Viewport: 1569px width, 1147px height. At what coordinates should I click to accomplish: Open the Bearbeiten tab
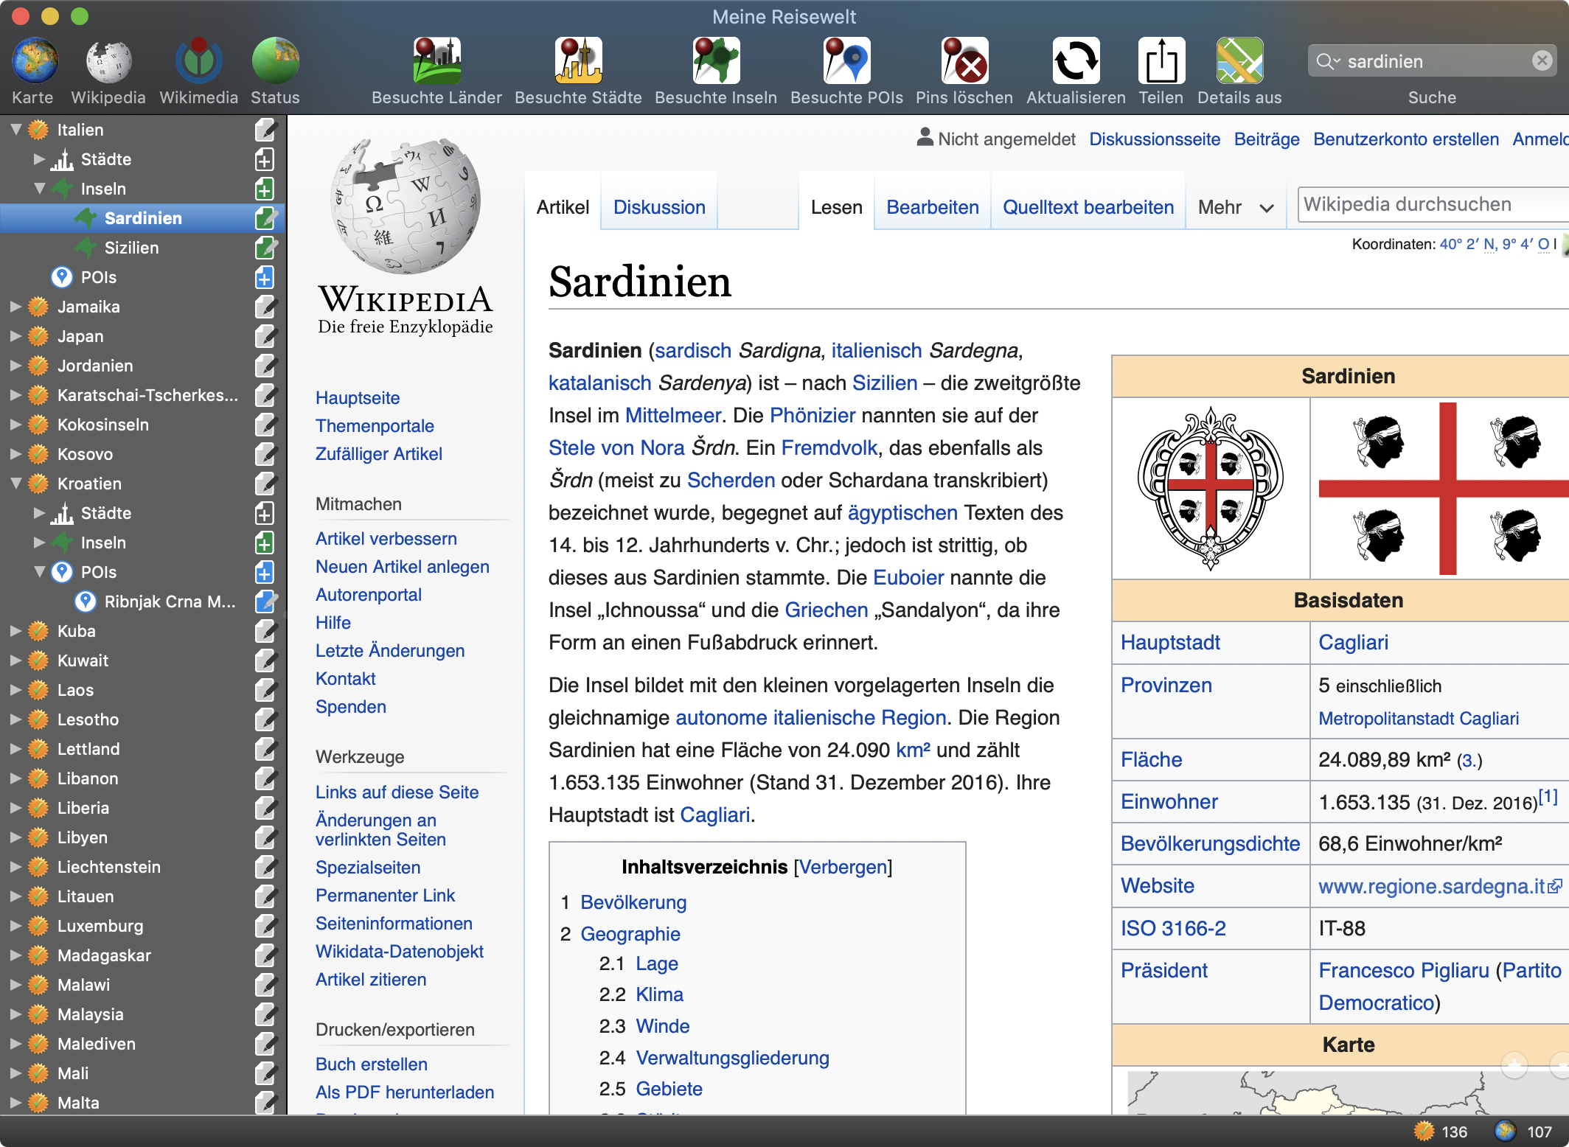(x=932, y=207)
